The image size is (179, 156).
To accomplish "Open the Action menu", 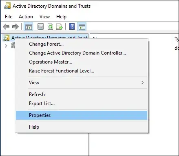I will click(x=26, y=17).
